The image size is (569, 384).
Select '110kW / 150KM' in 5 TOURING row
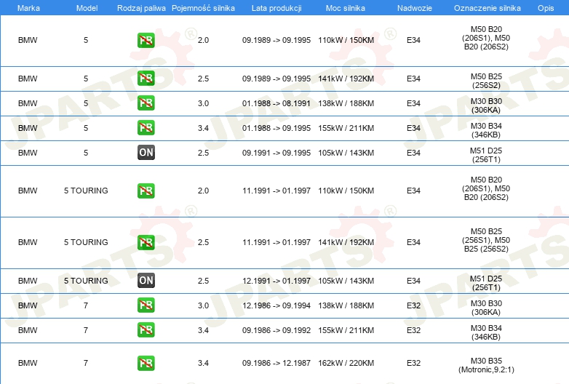346,191
